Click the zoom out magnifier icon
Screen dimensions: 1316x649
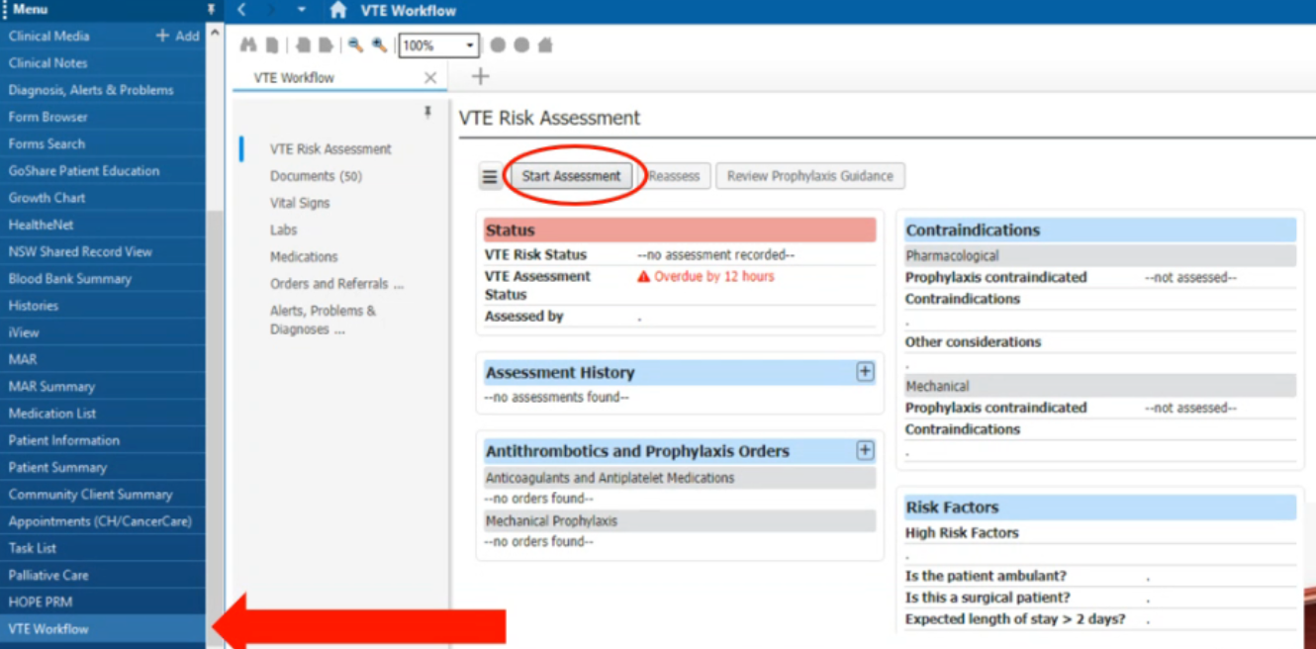[355, 46]
